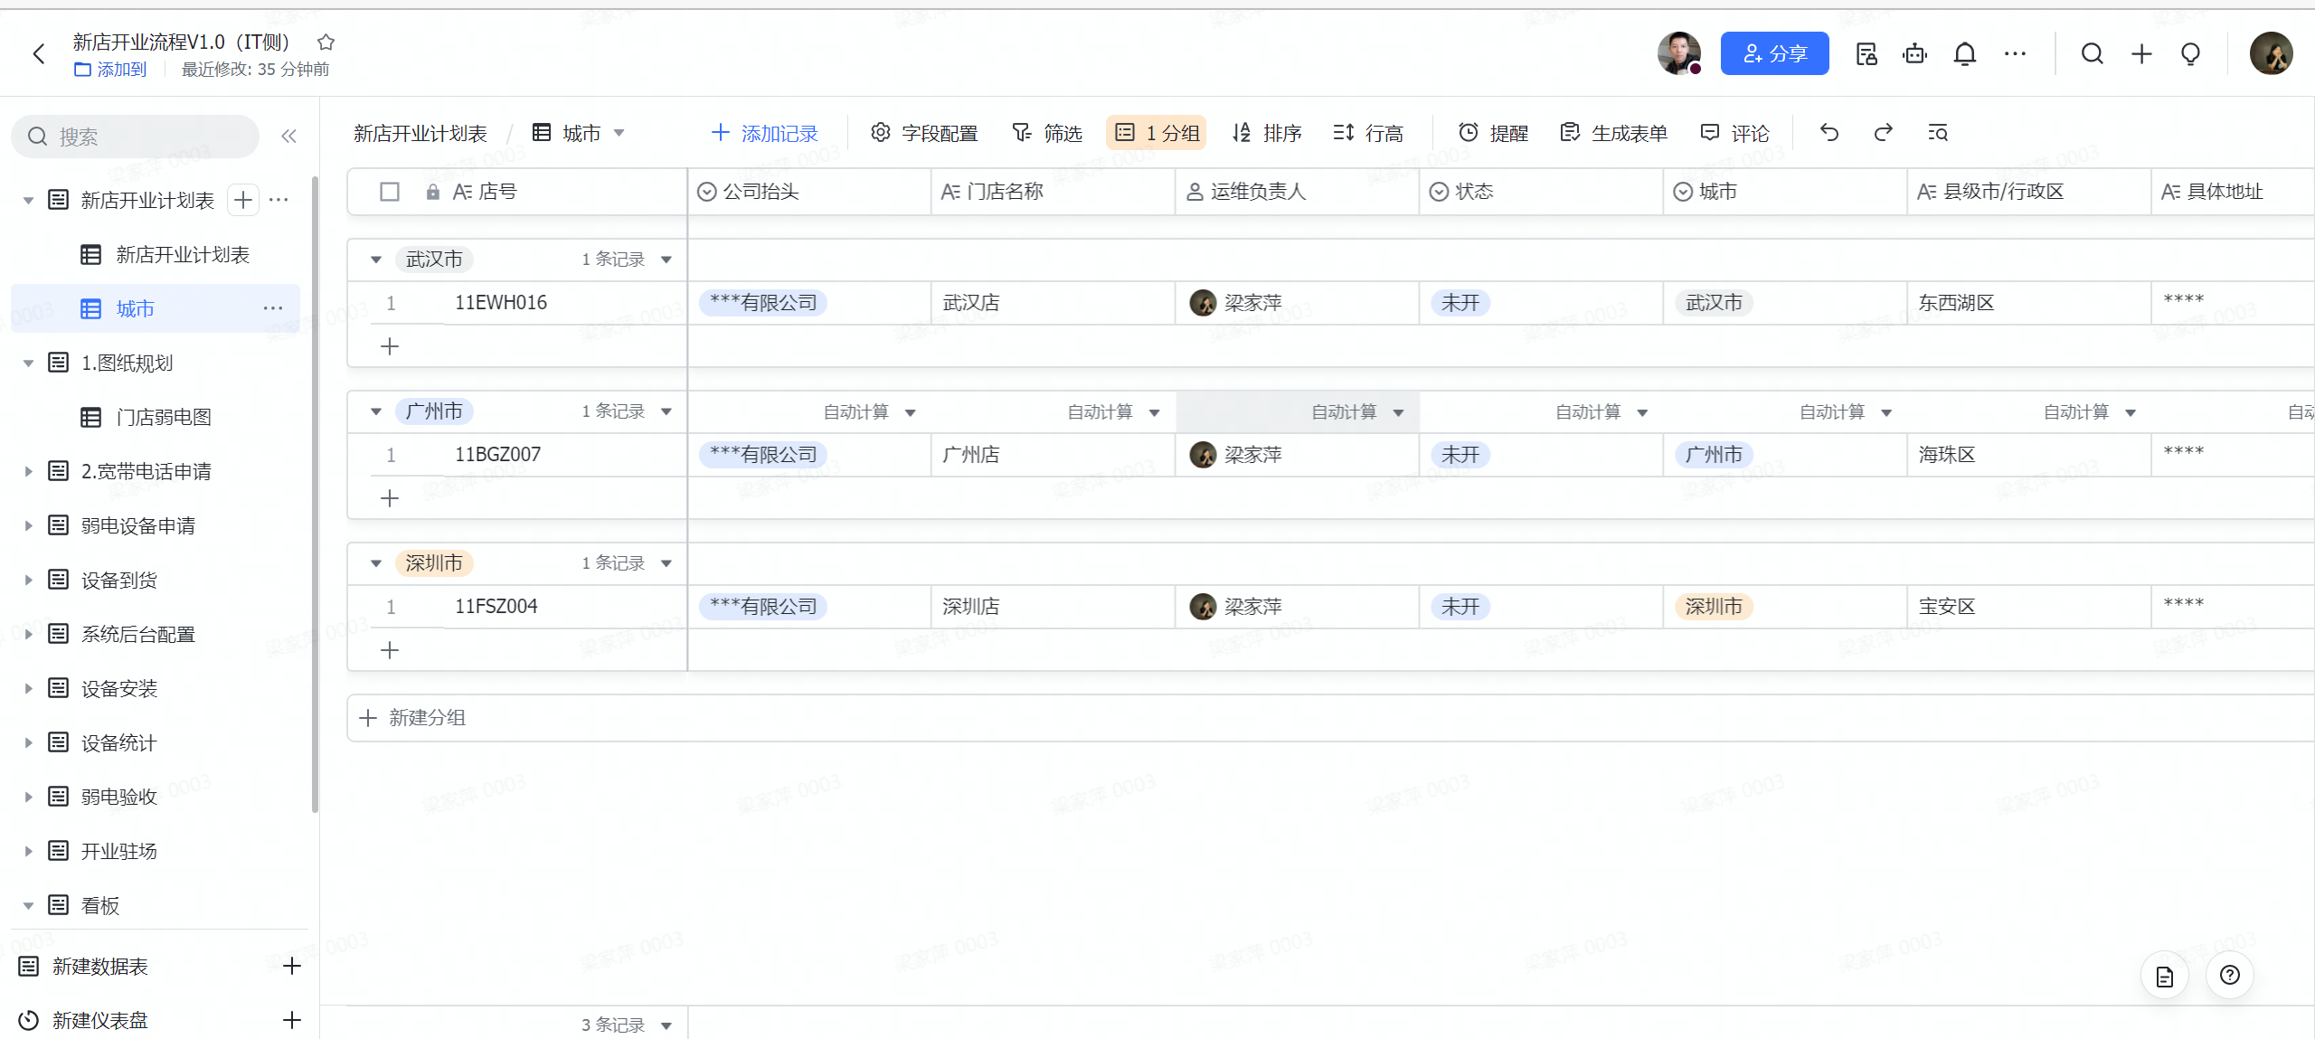Add a row under the 深圳市 group
The width and height of the screenshot is (2315, 1039).
pos(390,650)
